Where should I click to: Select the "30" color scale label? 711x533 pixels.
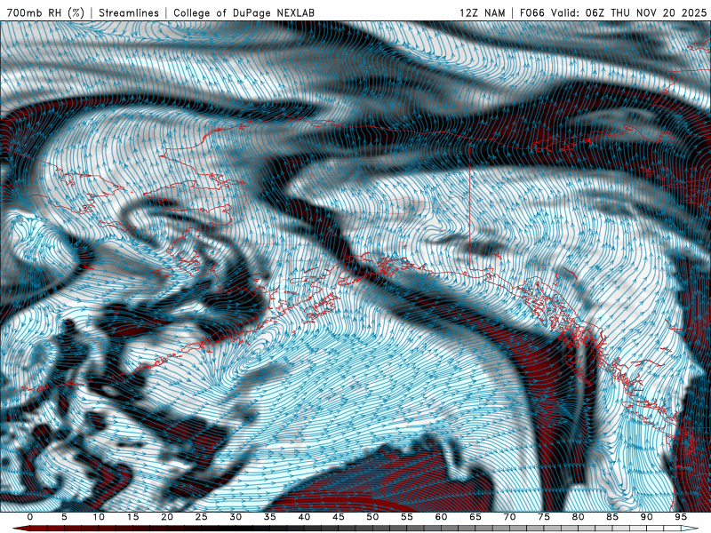236,517
